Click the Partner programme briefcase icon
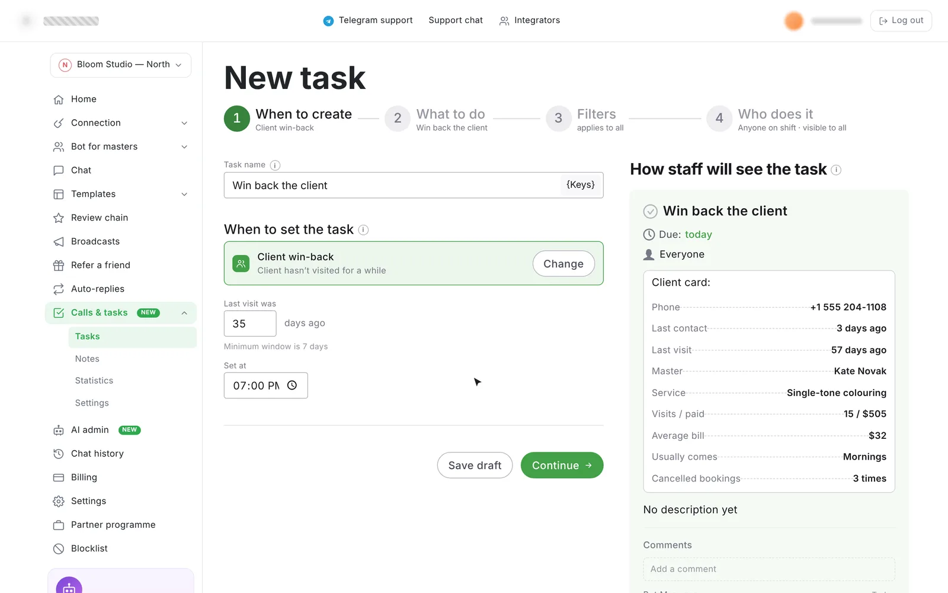Screen dimensions: 948x593 59,525
